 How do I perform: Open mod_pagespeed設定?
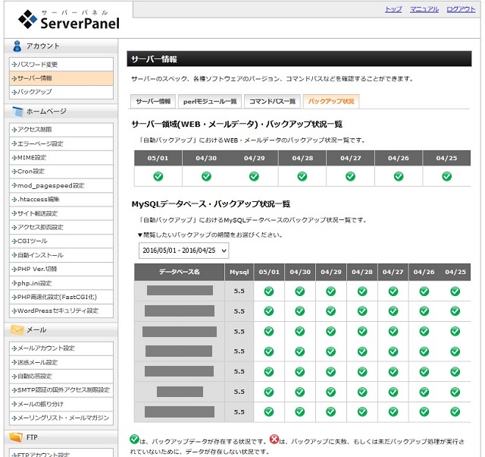coord(61,185)
